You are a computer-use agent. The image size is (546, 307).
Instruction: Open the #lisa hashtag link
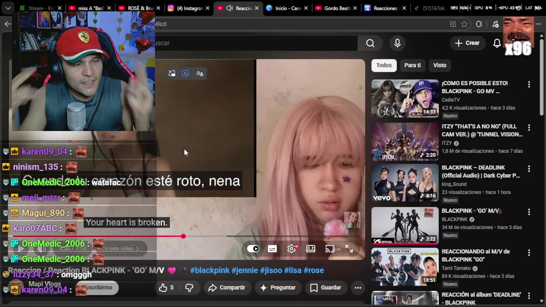pyautogui.click(x=293, y=270)
